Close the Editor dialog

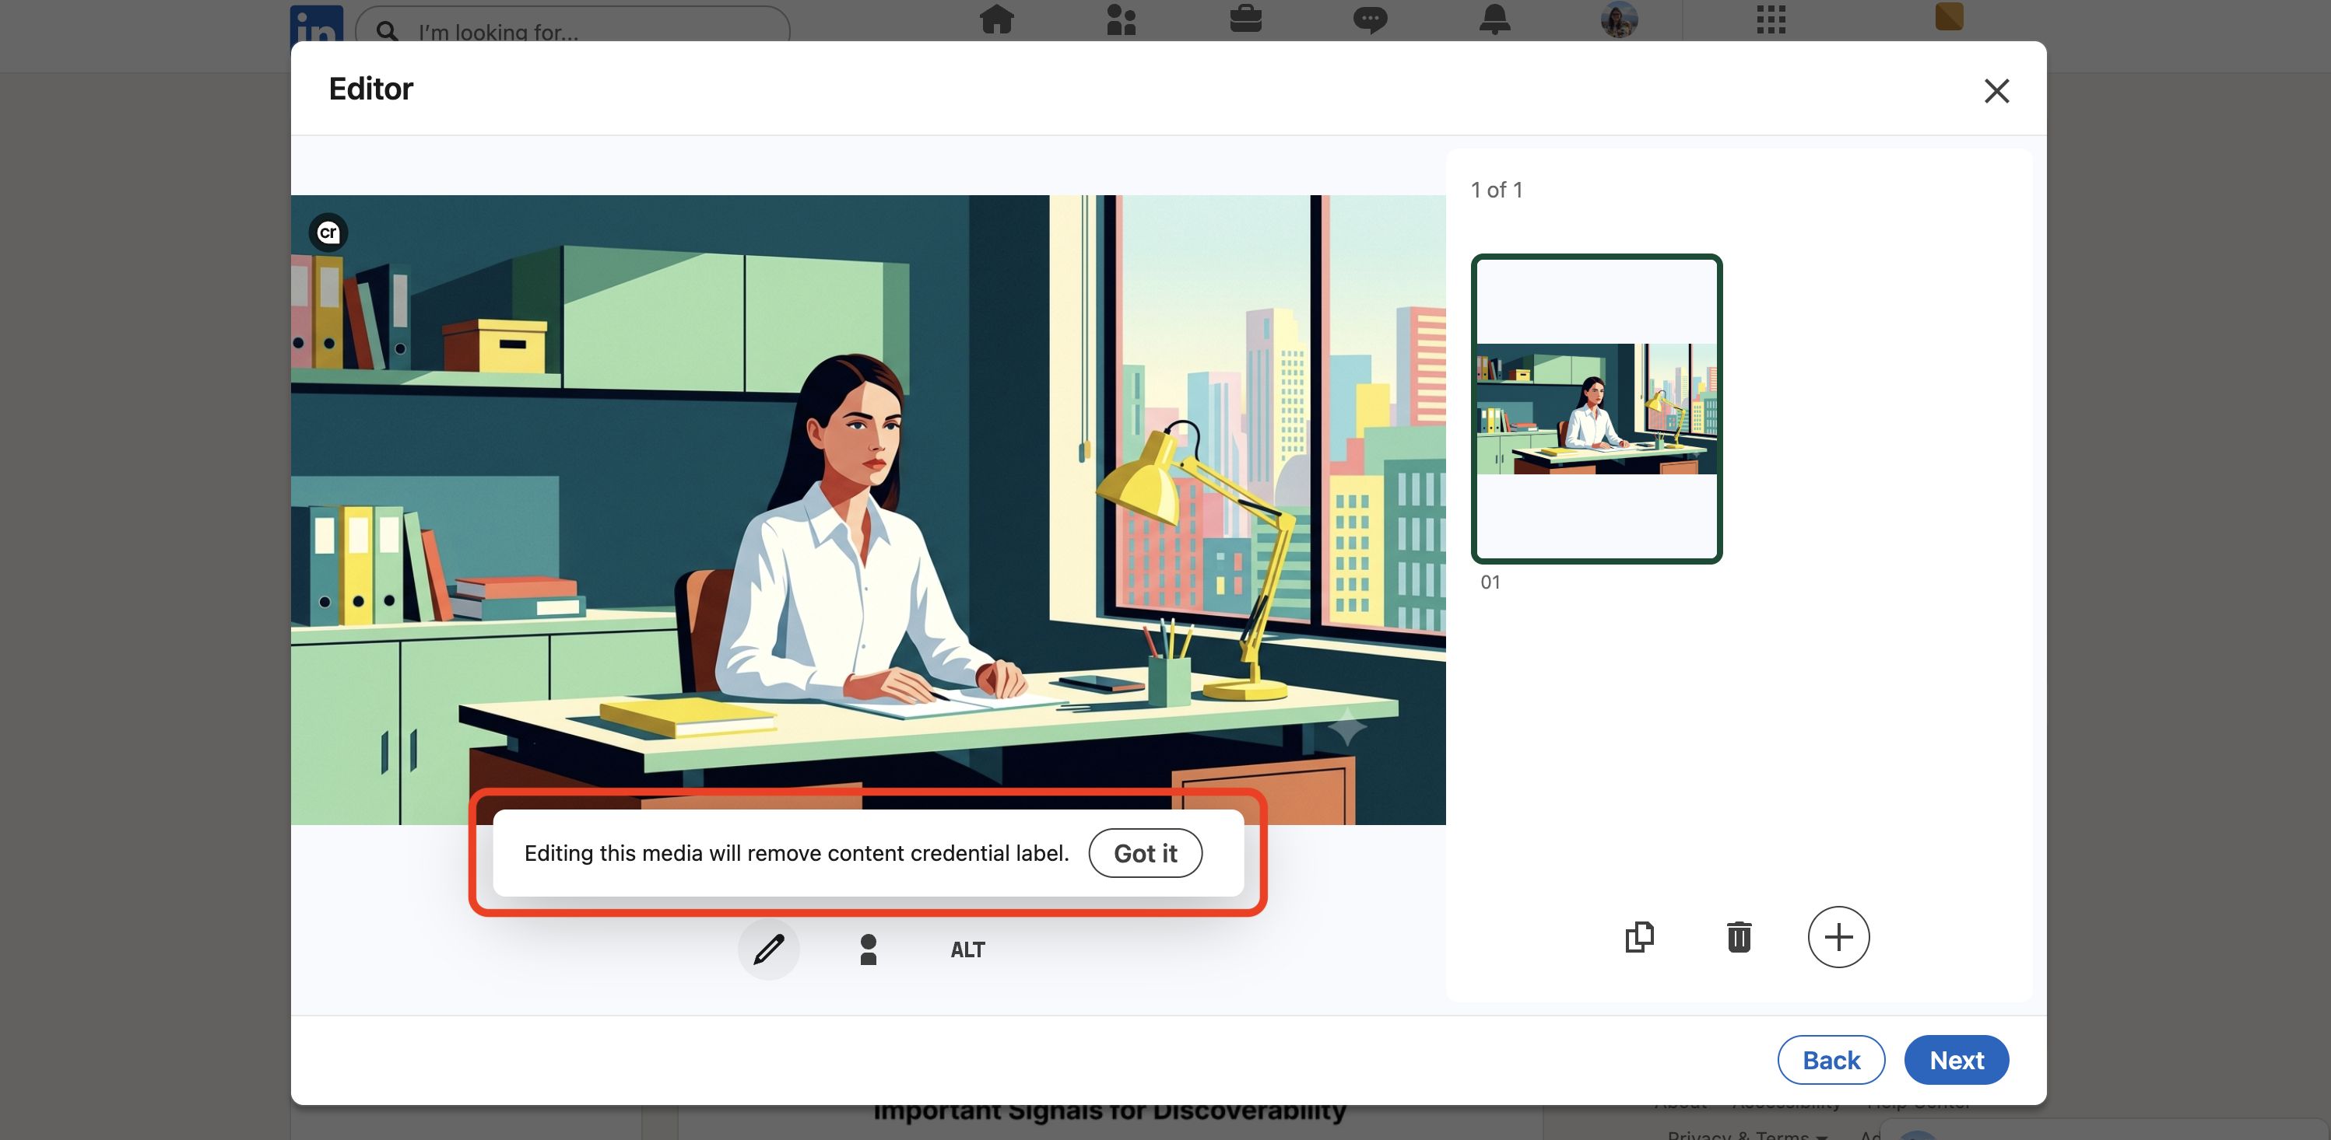[x=1996, y=90]
